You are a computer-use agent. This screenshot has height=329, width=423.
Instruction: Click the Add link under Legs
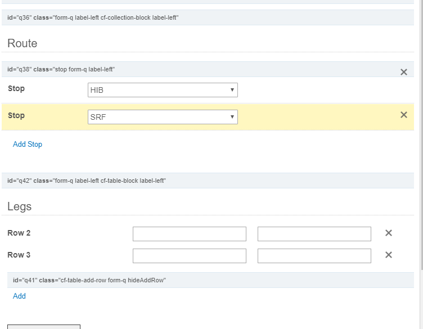pyautogui.click(x=19, y=296)
